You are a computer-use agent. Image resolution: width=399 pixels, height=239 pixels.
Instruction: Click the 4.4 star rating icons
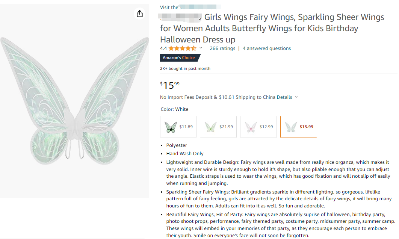182,48
